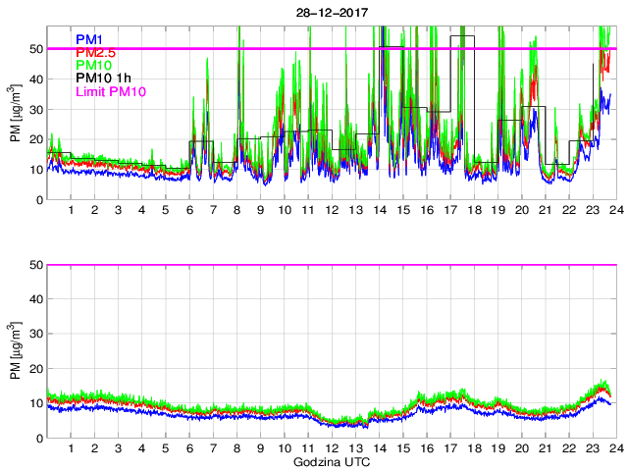The image size is (628, 471).
Task: Click the 0 y-axis tick on upper chart
Action: [39, 199]
